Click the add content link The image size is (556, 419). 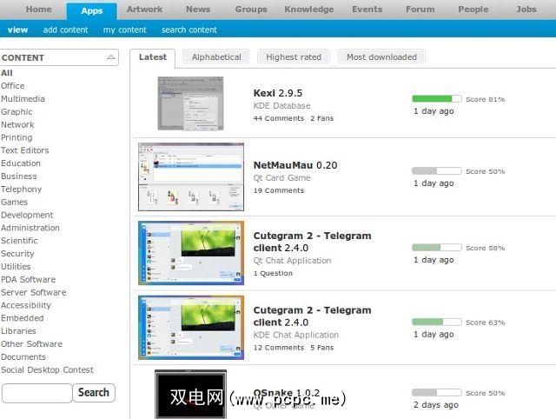tap(66, 30)
